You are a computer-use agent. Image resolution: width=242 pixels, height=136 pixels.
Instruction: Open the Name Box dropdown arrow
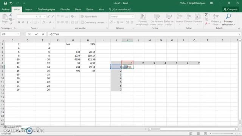click(18, 34)
